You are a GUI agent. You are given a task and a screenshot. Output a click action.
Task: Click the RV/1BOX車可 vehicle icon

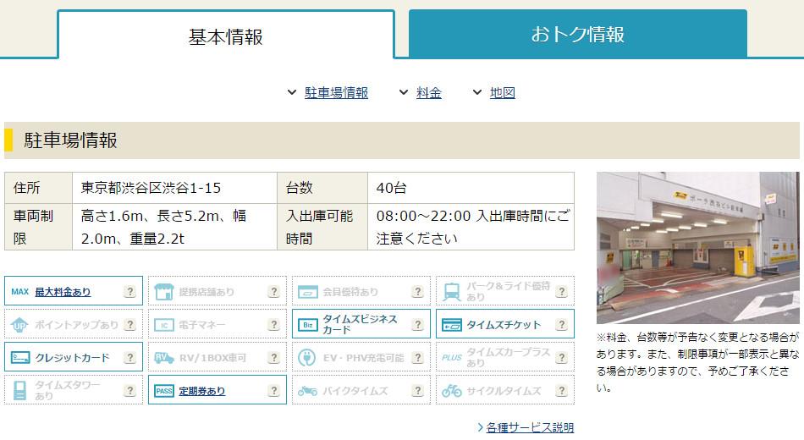click(x=164, y=357)
